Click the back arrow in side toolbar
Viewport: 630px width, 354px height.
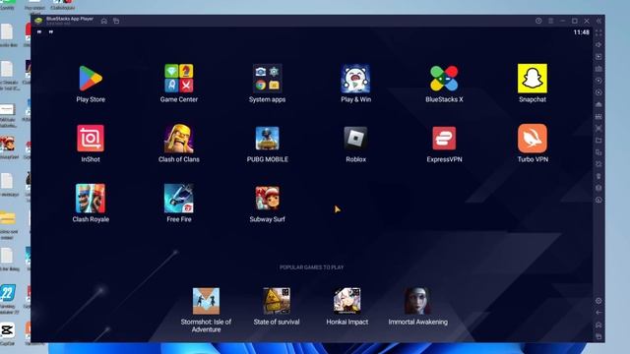(598, 313)
